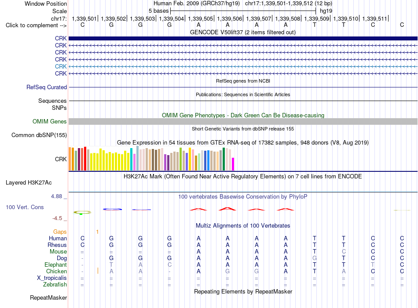Viewport: 418px width, 308px height.
Task: Click the 'Sequences' publications track label
Action: coord(52,101)
